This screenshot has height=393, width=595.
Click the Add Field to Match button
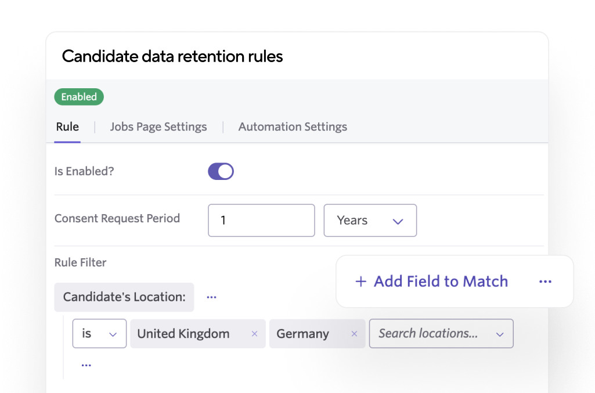click(431, 281)
